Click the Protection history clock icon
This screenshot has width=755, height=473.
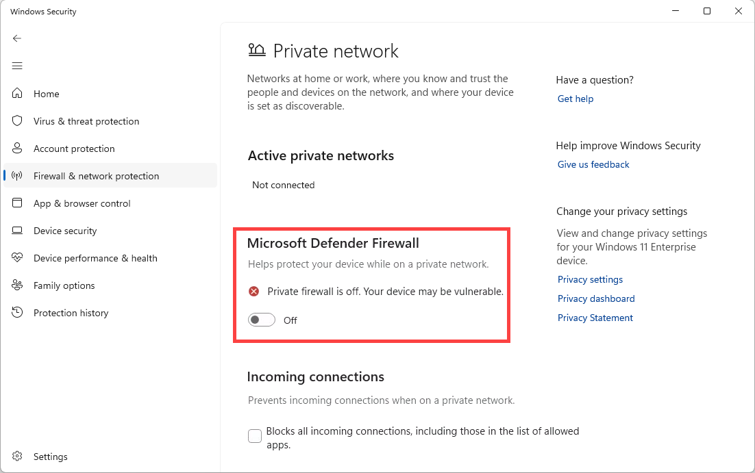click(17, 313)
